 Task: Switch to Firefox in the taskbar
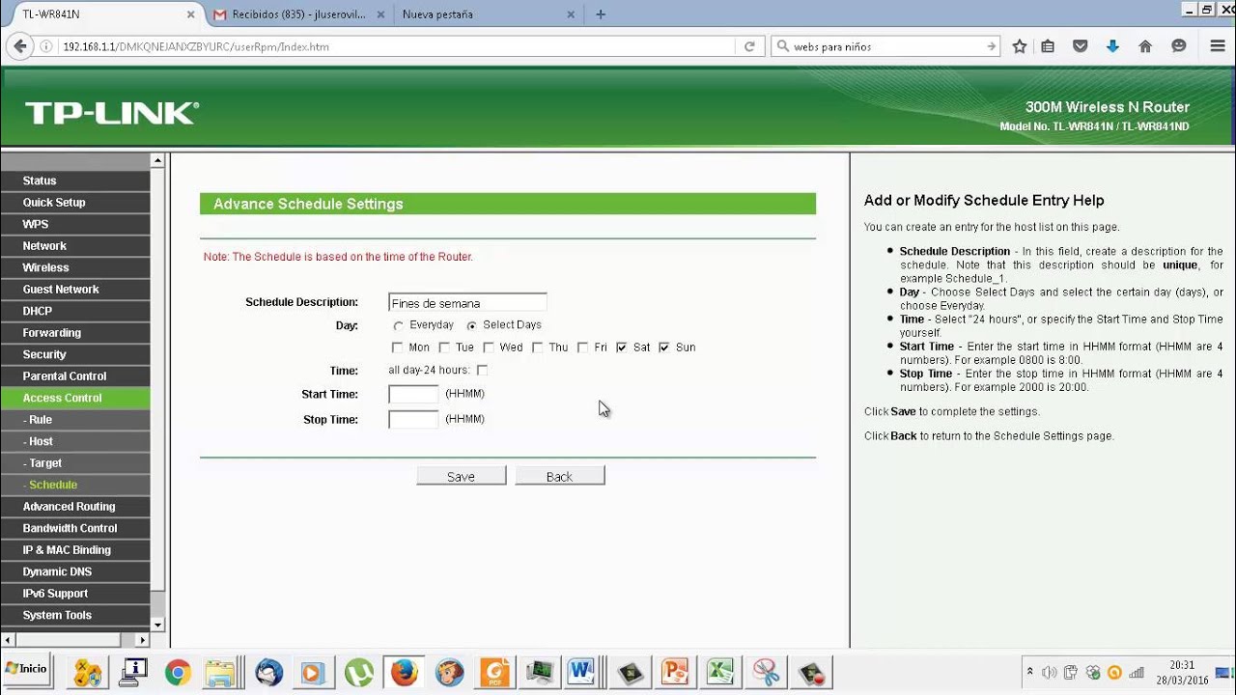[405, 672]
